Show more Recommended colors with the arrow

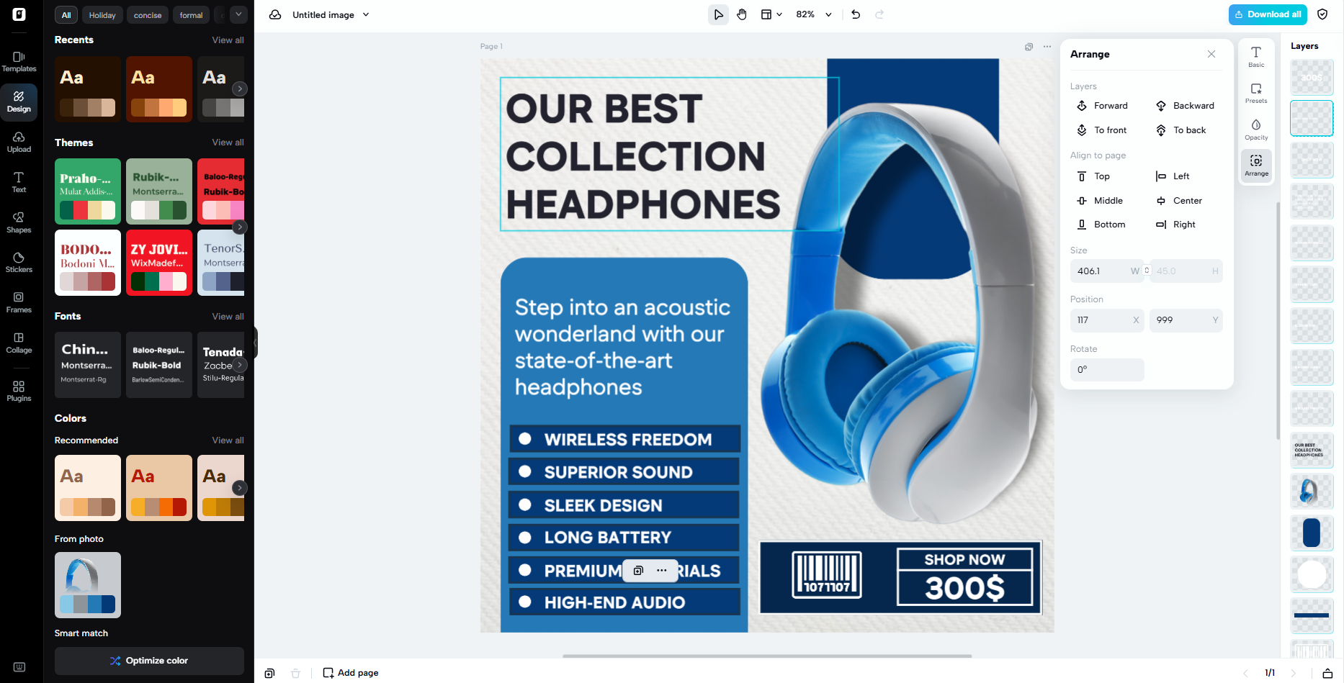(240, 488)
